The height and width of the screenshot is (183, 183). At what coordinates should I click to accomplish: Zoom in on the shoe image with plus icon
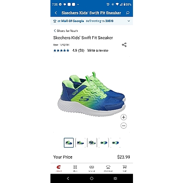[x=124, y=117]
